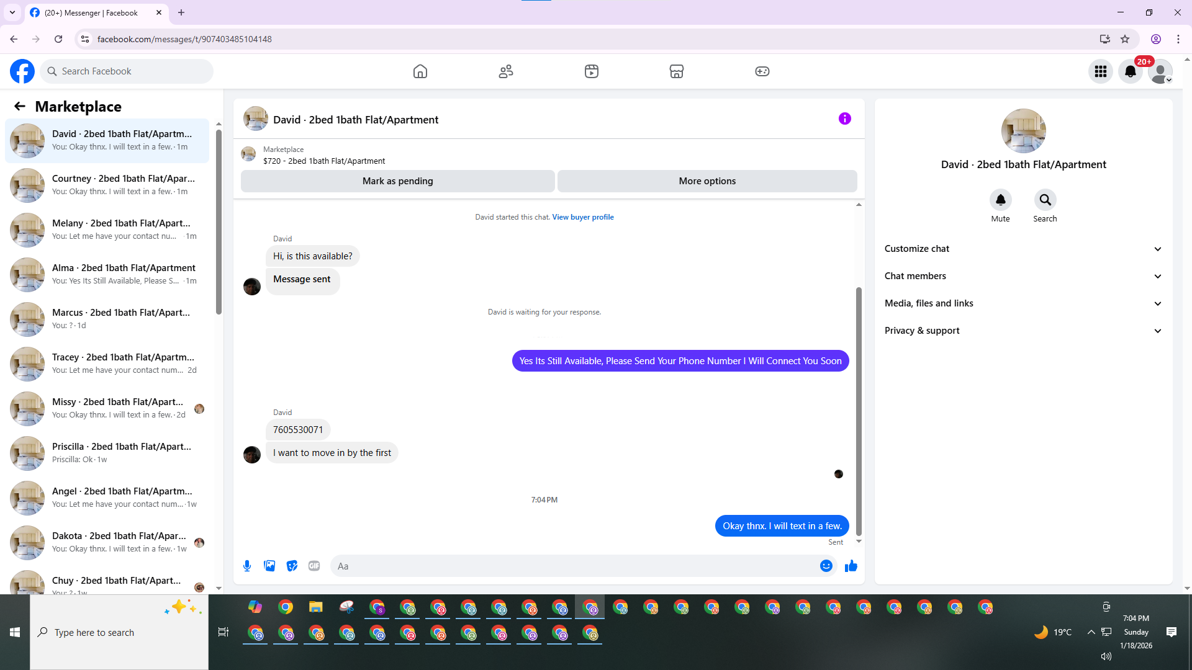This screenshot has width=1192, height=670.
Task: Open the GIF picker
Action: click(x=314, y=566)
